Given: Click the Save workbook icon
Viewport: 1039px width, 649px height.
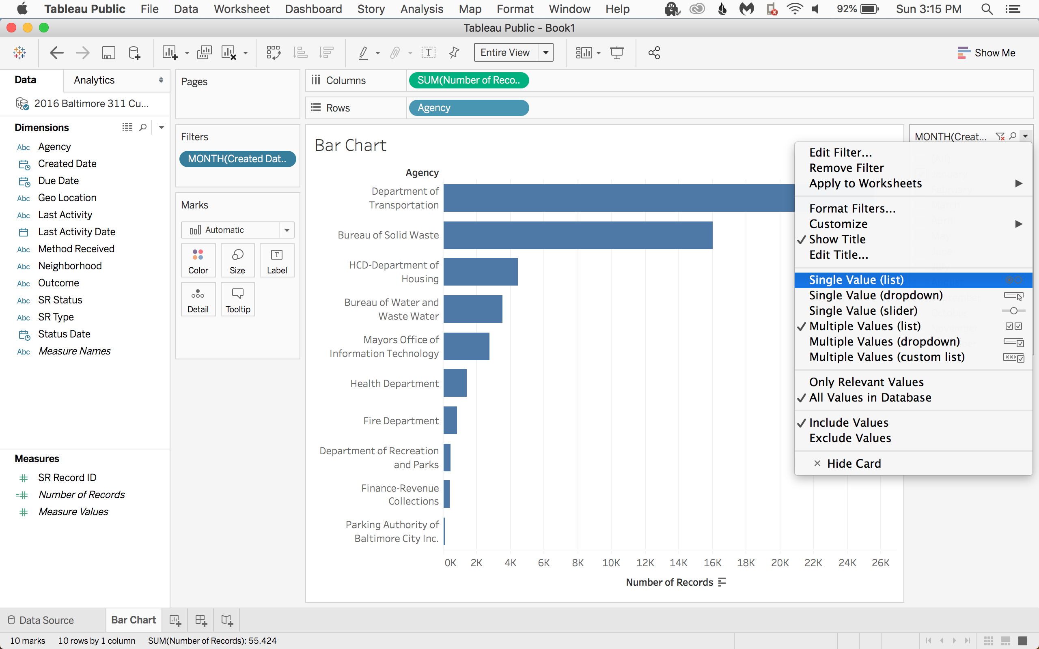Looking at the screenshot, I should (x=108, y=53).
